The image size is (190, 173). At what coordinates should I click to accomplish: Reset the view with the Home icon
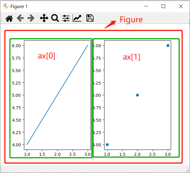tap(9, 18)
